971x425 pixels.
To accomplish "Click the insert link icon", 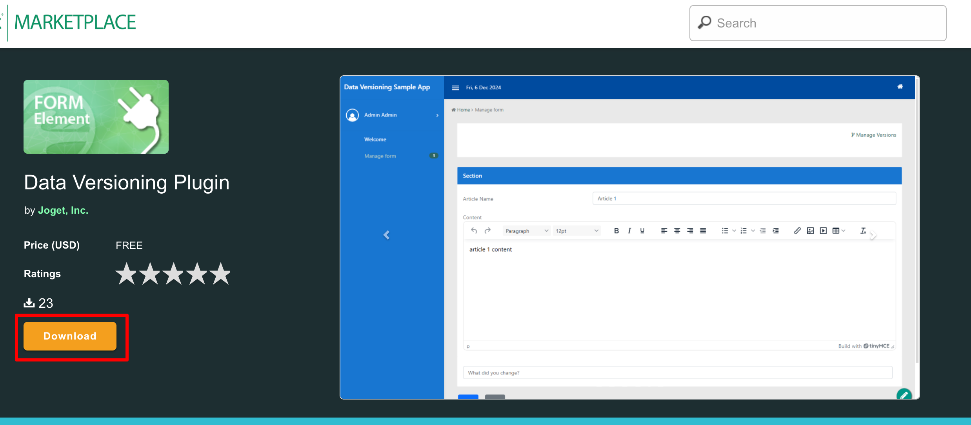I will coord(797,231).
